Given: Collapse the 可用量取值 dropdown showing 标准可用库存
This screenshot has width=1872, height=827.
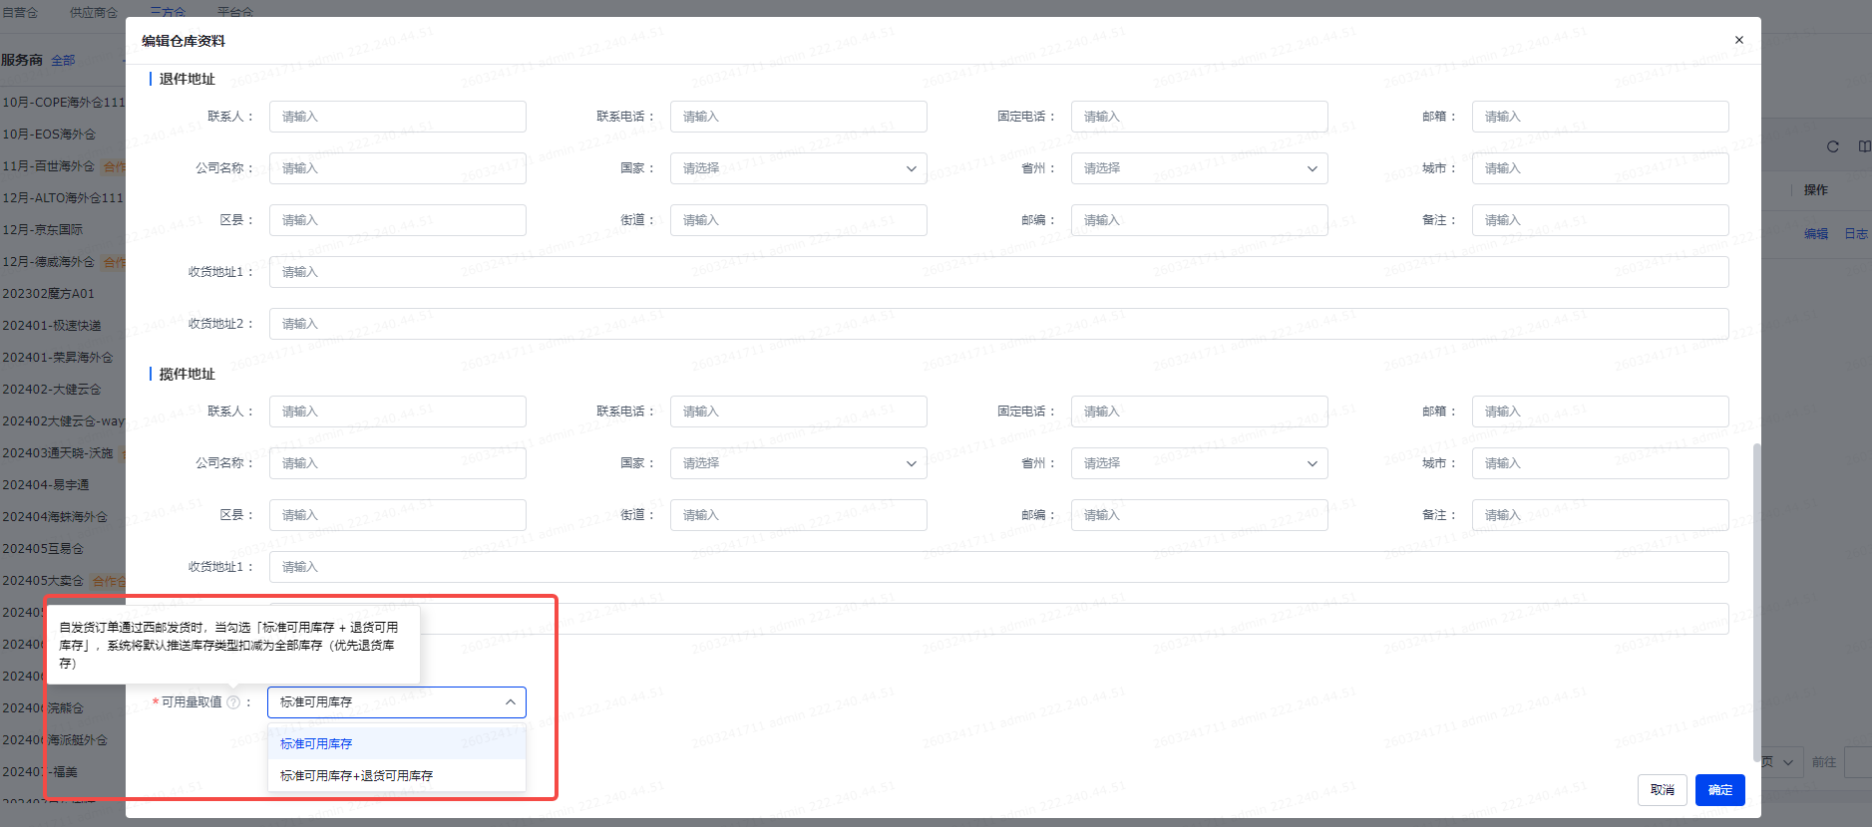Looking at the screenshot, I should (x=397, y=702).
